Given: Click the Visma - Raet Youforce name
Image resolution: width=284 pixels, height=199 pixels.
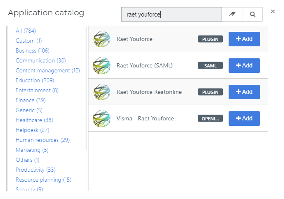Looking at the screenshot, I should pyautogui.click(x=145, y=118).
